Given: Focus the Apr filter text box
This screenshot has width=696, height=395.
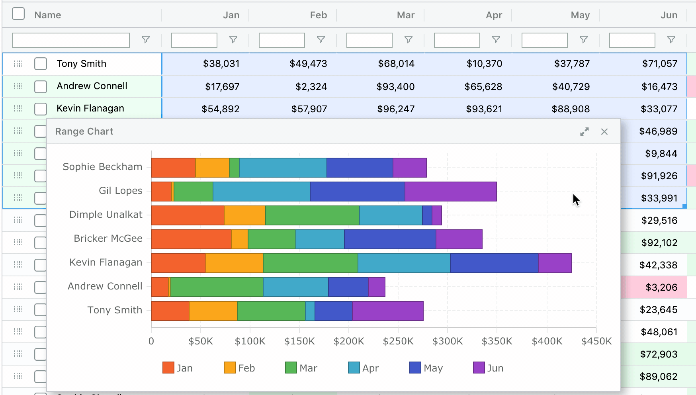Looking at the screenshot, I should 457,40.
